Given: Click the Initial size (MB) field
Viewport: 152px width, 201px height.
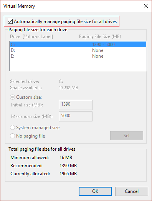Looking at the screenshot, I should (x=76, y=105).
